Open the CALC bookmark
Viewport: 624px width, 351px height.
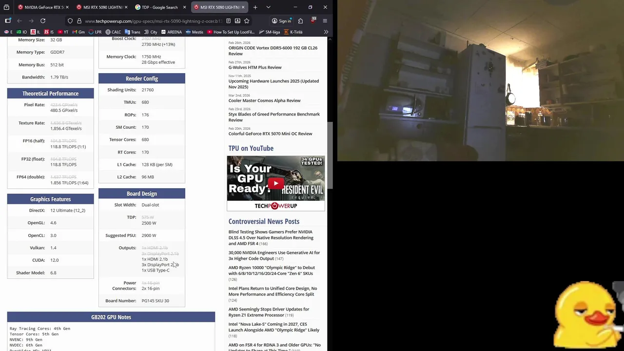pos(113,32)
